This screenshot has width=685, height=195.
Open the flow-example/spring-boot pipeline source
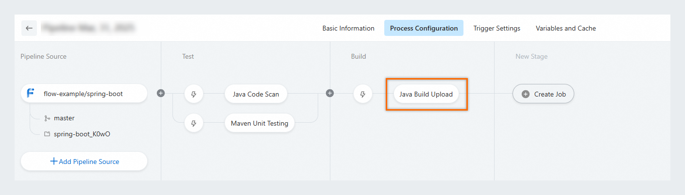coord(84,94)
